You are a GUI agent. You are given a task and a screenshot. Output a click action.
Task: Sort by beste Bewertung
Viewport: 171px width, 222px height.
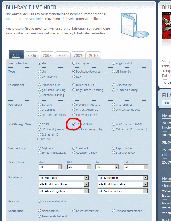coord(74,211)
